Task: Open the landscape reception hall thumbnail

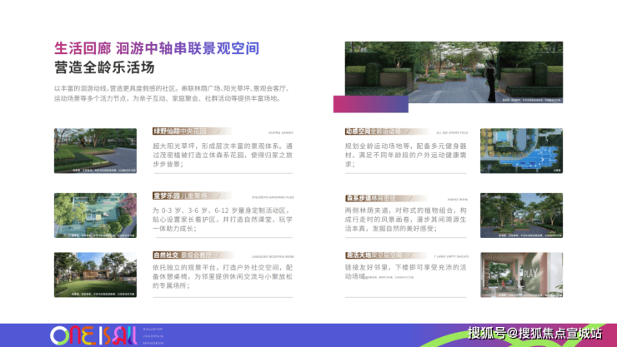Action: (96, 275)
